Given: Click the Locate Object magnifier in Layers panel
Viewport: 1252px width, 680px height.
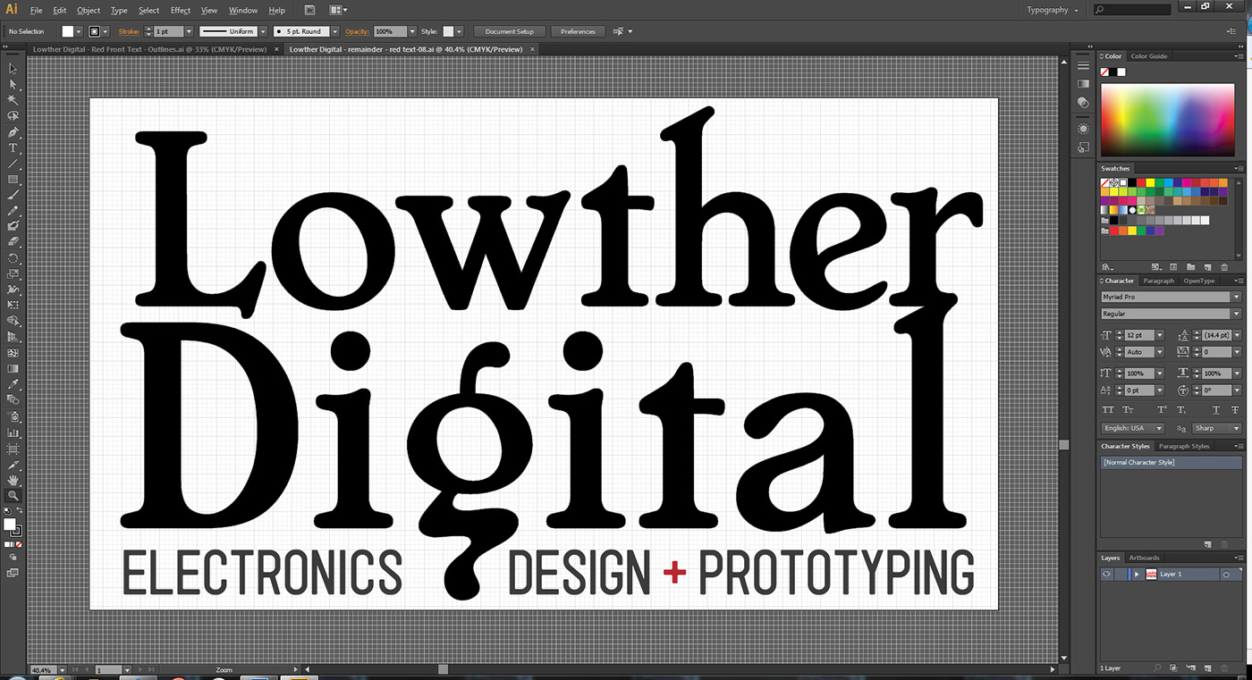Looking at the screenshot, I should point(1156,667).
